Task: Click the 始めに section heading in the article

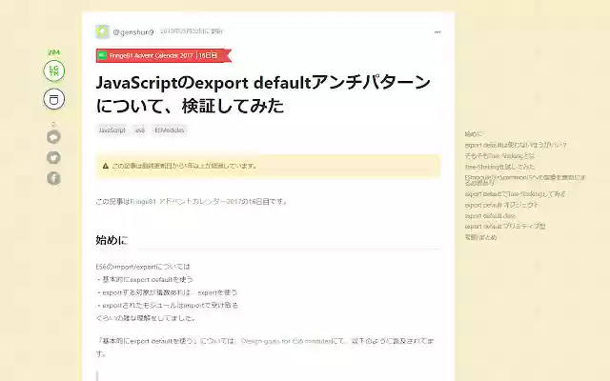Action: pos(112,240)
